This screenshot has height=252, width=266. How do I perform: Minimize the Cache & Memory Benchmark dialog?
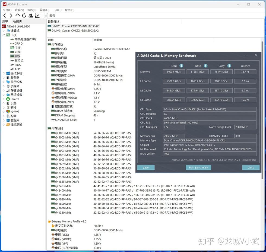tap(245, 55)
